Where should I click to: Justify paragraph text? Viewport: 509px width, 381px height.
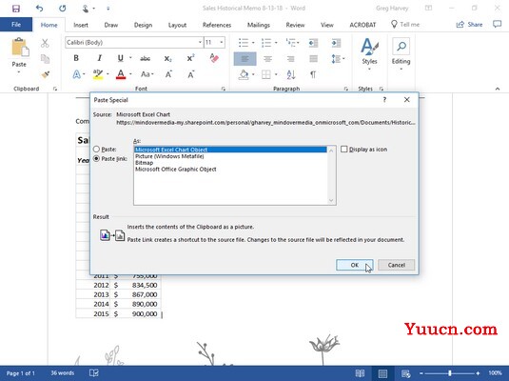[x=313, y=59]
